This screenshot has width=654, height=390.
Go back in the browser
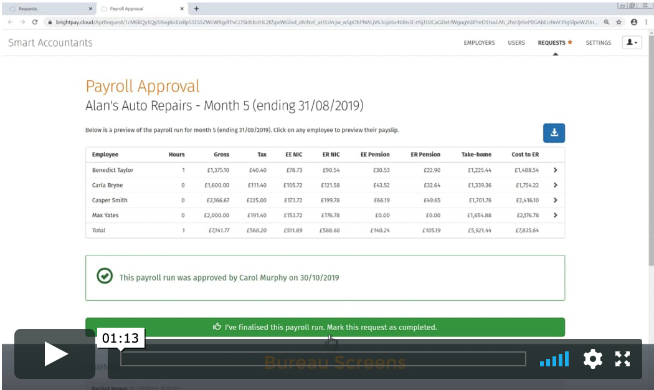coord(11,22)
